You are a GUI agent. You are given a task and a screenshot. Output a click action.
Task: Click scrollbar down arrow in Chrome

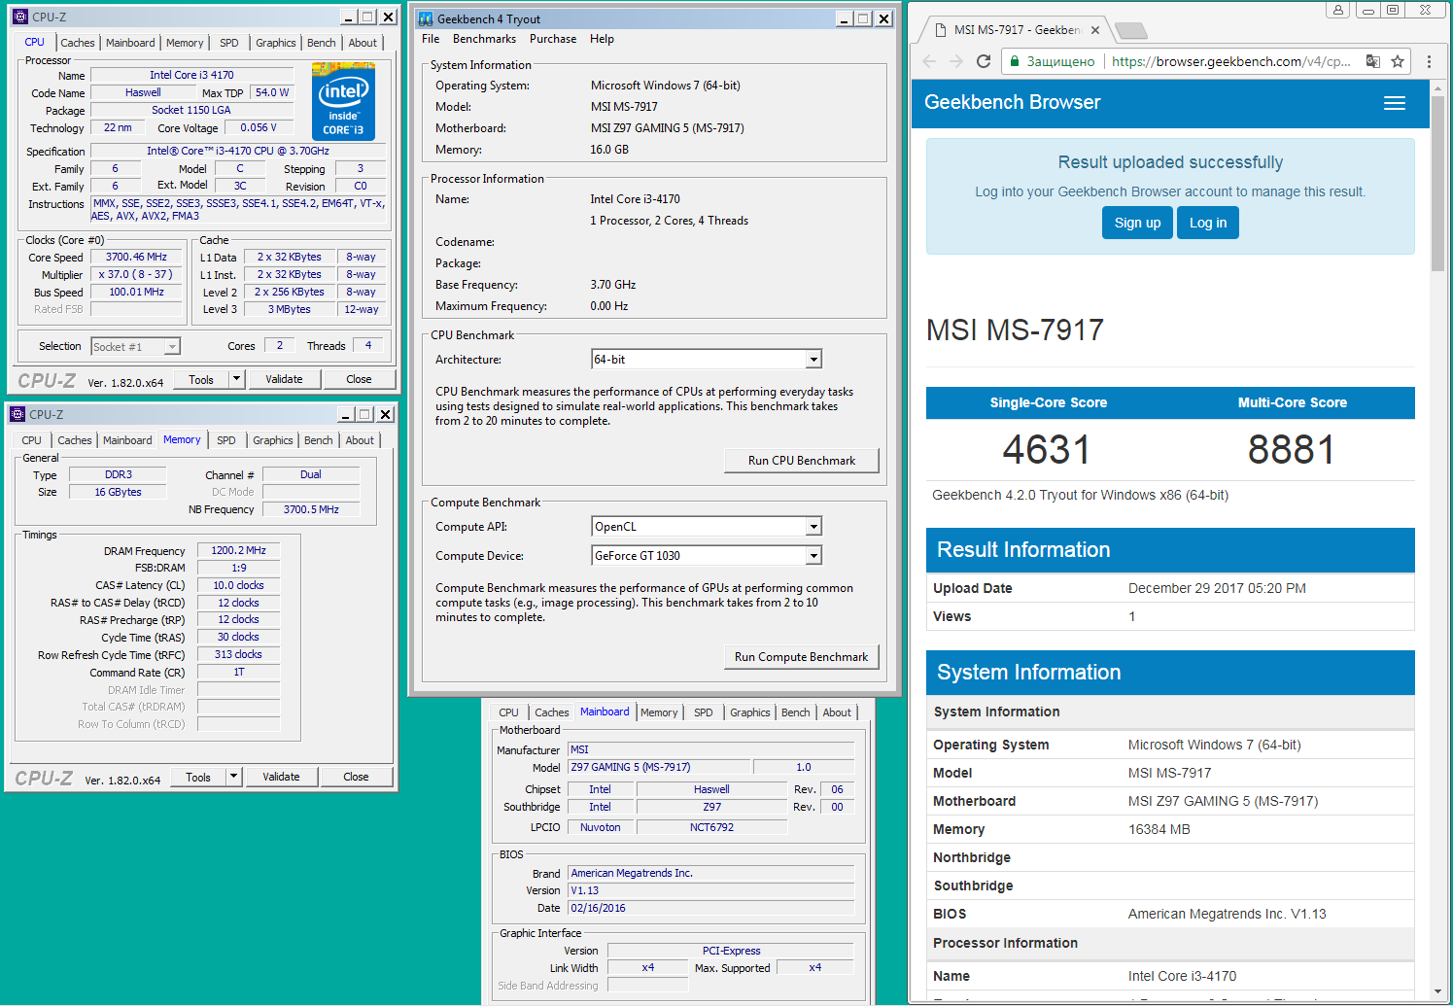coord(1438,992)
